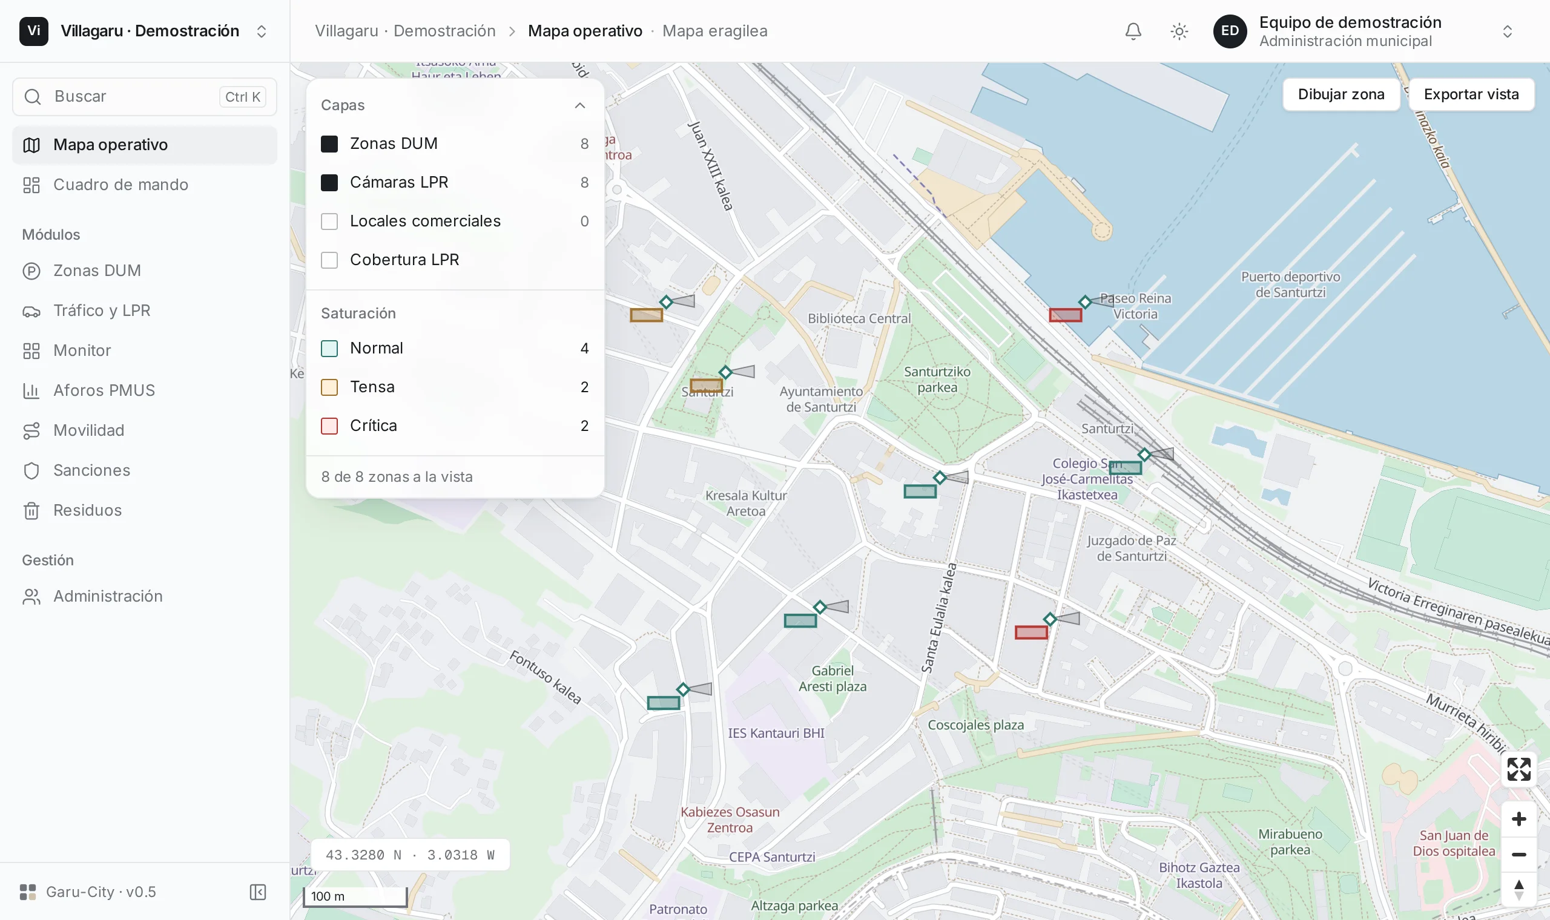Go to Tráfico y LPR module
Screen dimensions: 1550x920
145,310
